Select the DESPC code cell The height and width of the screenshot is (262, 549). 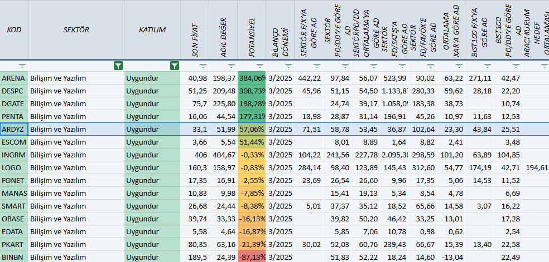pos(14,91)
